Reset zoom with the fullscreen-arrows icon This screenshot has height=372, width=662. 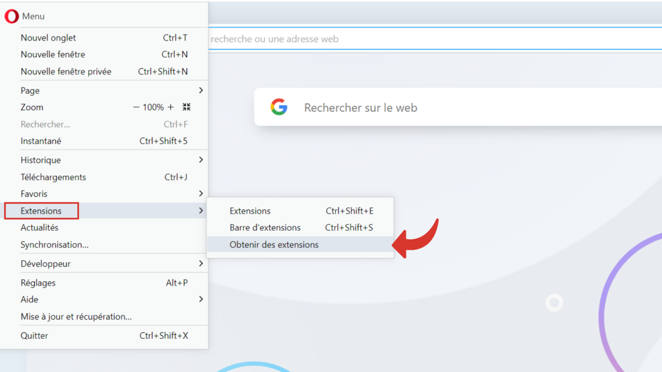(x=186, y=107)
